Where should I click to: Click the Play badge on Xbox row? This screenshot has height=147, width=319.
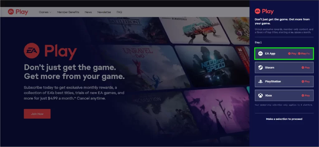pyautogui.click(x=306, y=95)
